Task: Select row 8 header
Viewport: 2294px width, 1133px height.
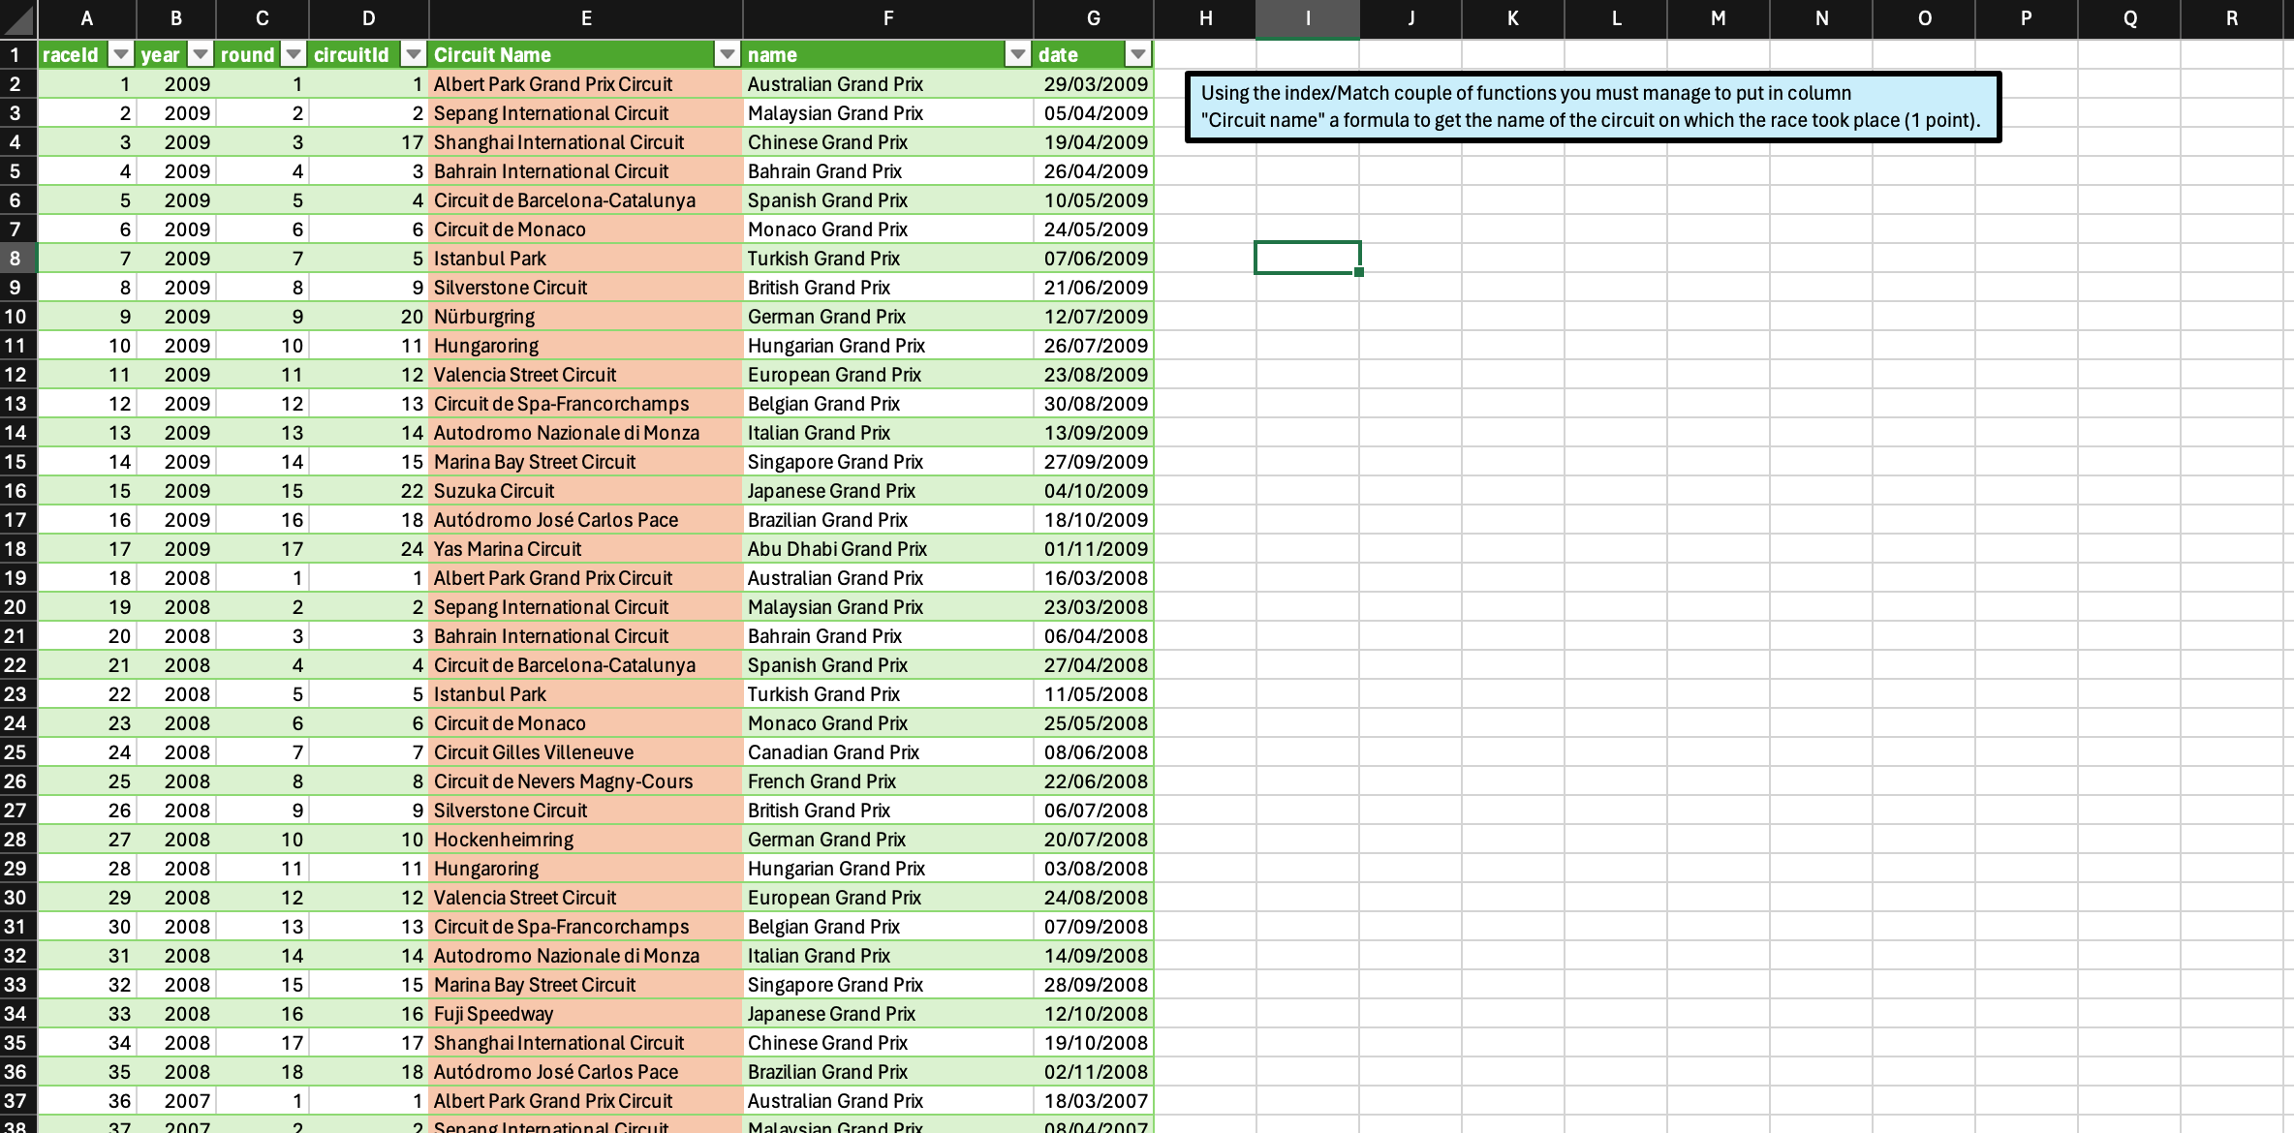Action: (16, 259)
